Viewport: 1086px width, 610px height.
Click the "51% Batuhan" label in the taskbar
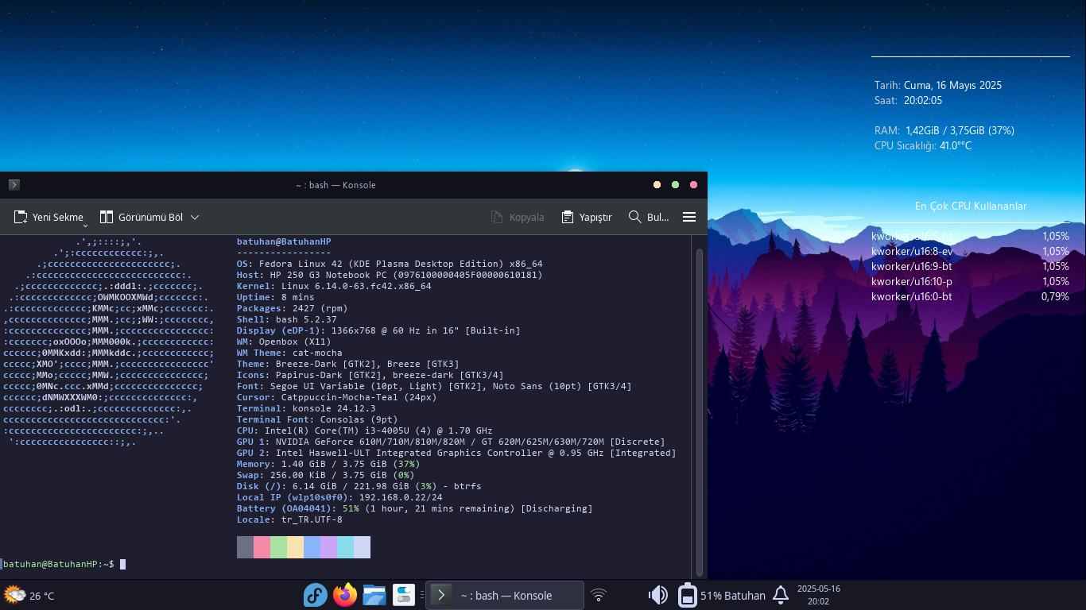732,596
